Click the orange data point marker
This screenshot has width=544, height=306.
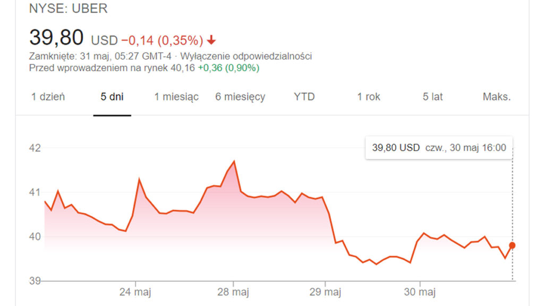512,245
